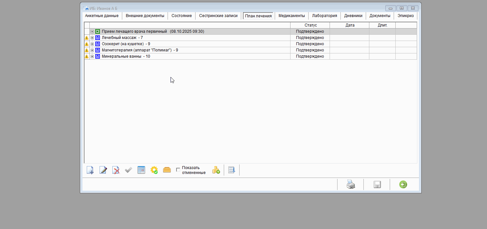Go to the Анкетные данные tab
The height and width of the screenshot is (229, 487).
coord(102,16)
